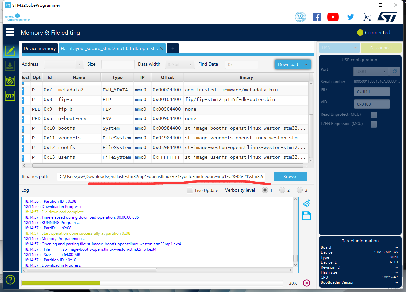Click the ST community network icon
This screenshot has height=292, width=406.
click(x=367, y=17)
